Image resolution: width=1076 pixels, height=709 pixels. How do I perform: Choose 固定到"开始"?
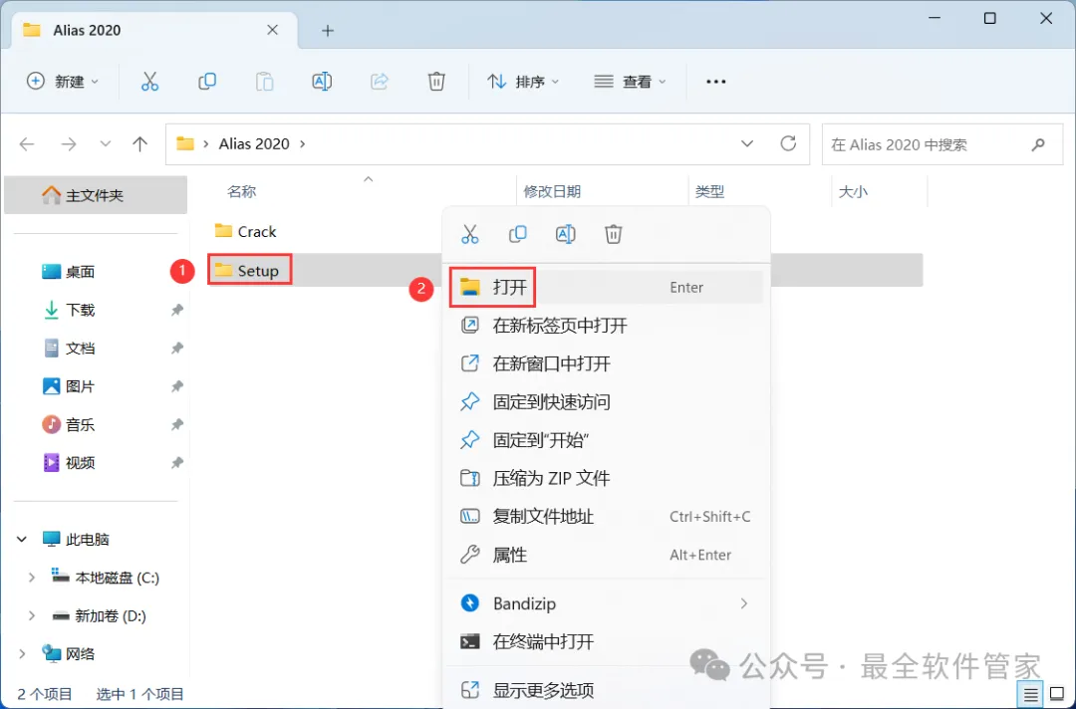(606, 440)
